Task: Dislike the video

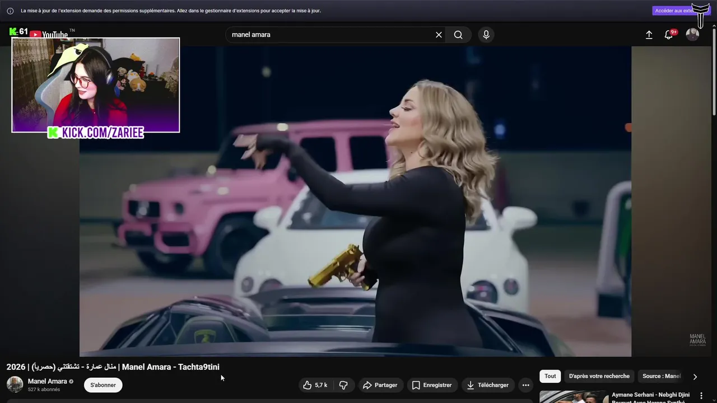Action: [x=343, y=385]
